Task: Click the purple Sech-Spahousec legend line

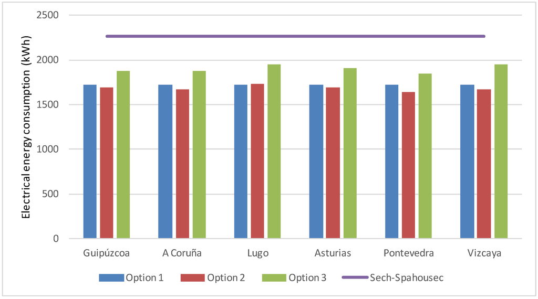Action: [355, 278]
